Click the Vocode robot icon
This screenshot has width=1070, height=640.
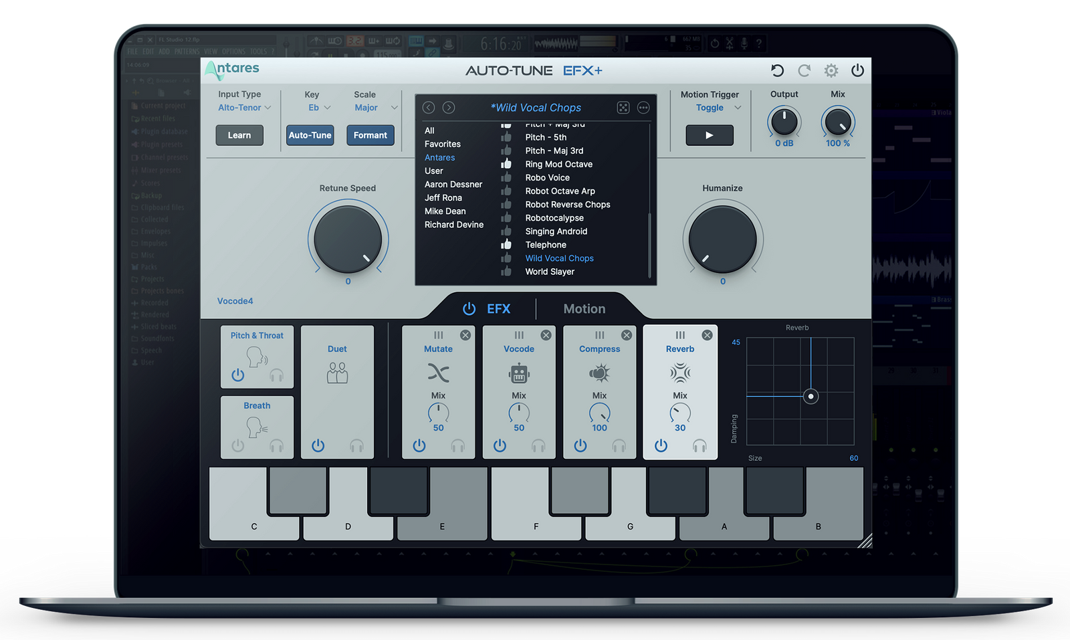click(519, 372)
